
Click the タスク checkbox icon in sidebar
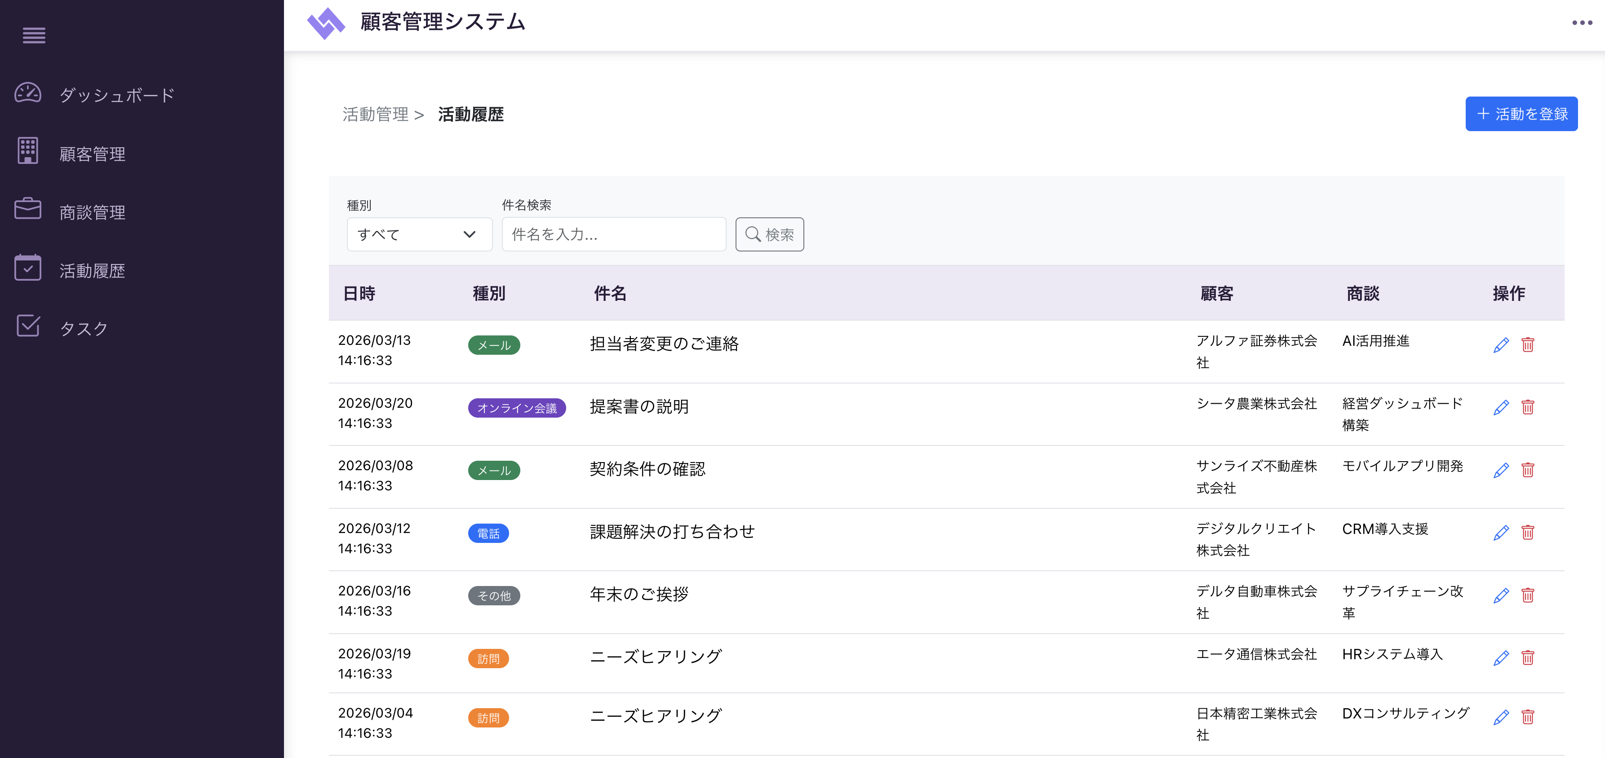point(27,326)
